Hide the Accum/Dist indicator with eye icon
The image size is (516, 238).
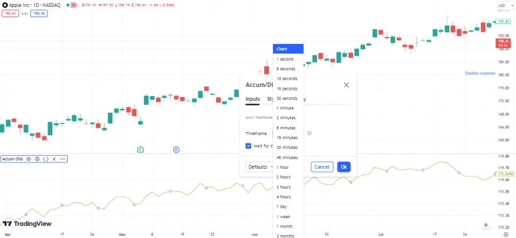point(29,159)
